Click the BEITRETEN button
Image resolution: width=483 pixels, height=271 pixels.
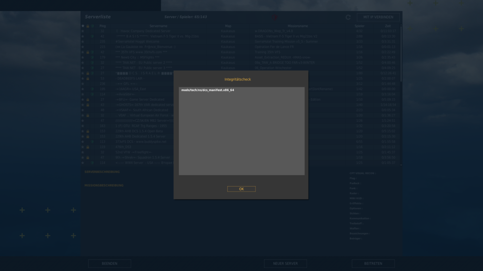(373, 264)
